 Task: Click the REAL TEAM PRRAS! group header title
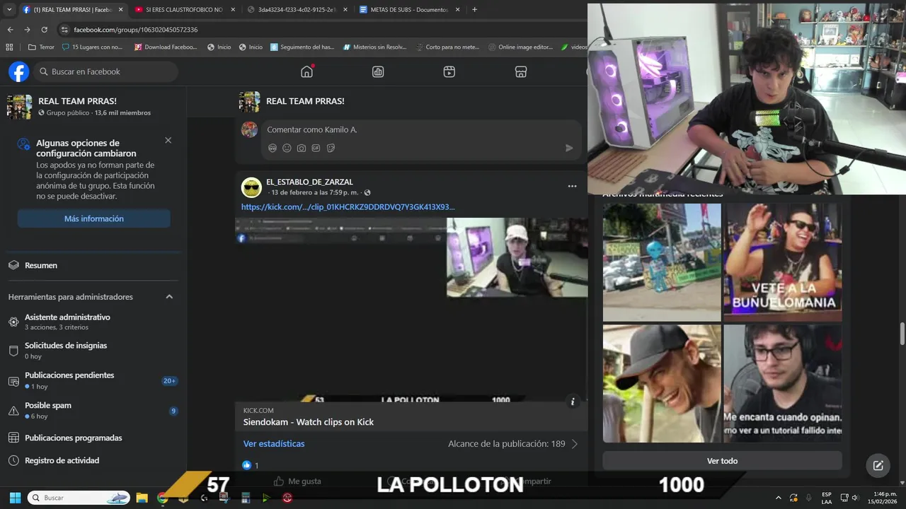(305, 101)
